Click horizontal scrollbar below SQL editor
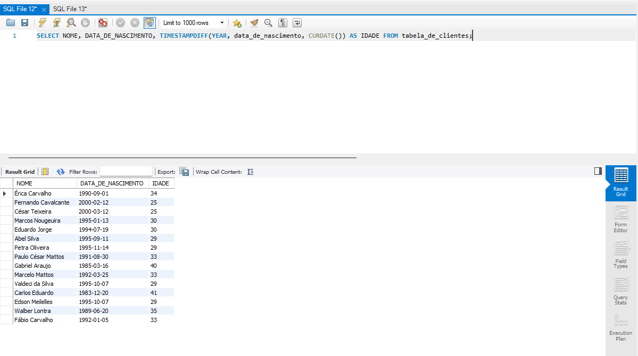 click(183, 157)
